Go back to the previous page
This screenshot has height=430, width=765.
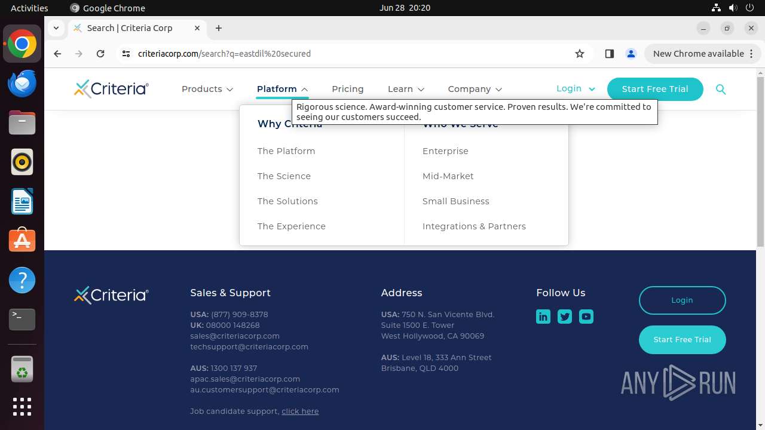coord(57,54)
